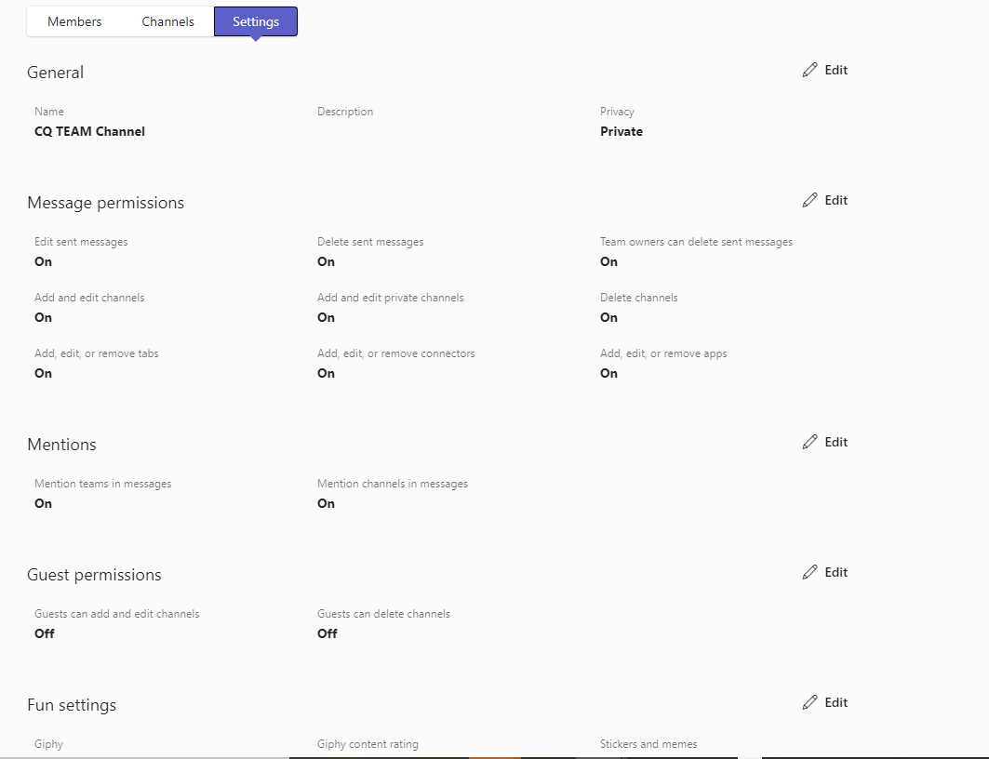
Task: Toggle the Add and edit channels permission
Action: 43,317
